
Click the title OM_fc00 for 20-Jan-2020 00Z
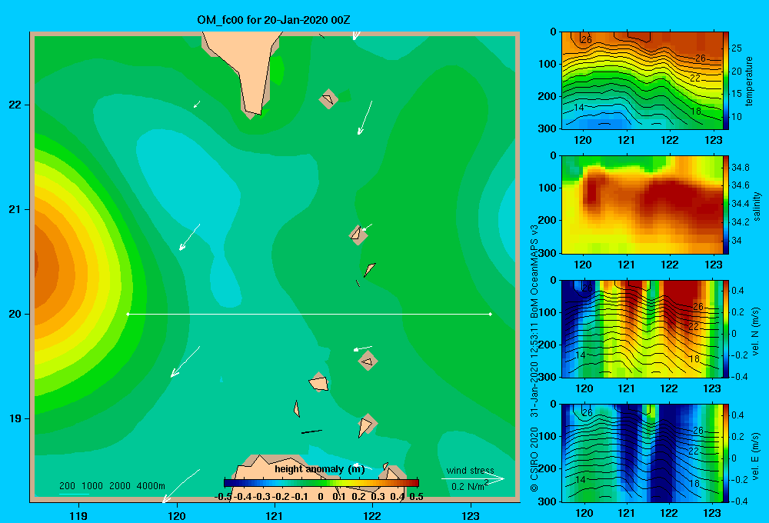[274, 20]
